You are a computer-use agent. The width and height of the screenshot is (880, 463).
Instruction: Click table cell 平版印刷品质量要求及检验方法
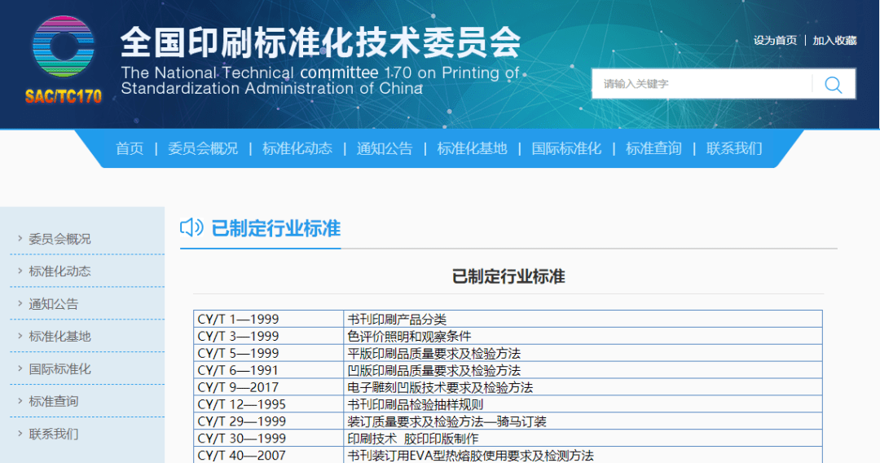583,353
